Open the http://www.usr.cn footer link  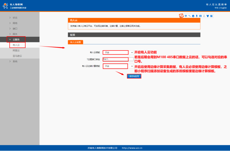tap(132, 148)
